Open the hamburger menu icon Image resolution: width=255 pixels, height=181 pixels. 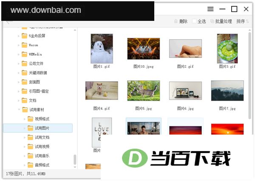[210, 9]
